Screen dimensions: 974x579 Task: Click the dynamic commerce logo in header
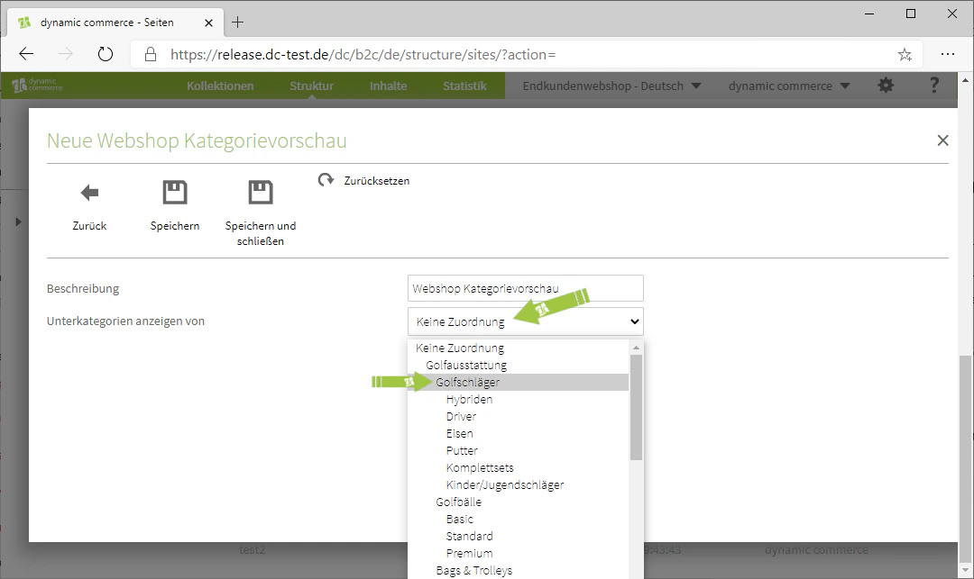pyautogui.click(x=37, y=85)
